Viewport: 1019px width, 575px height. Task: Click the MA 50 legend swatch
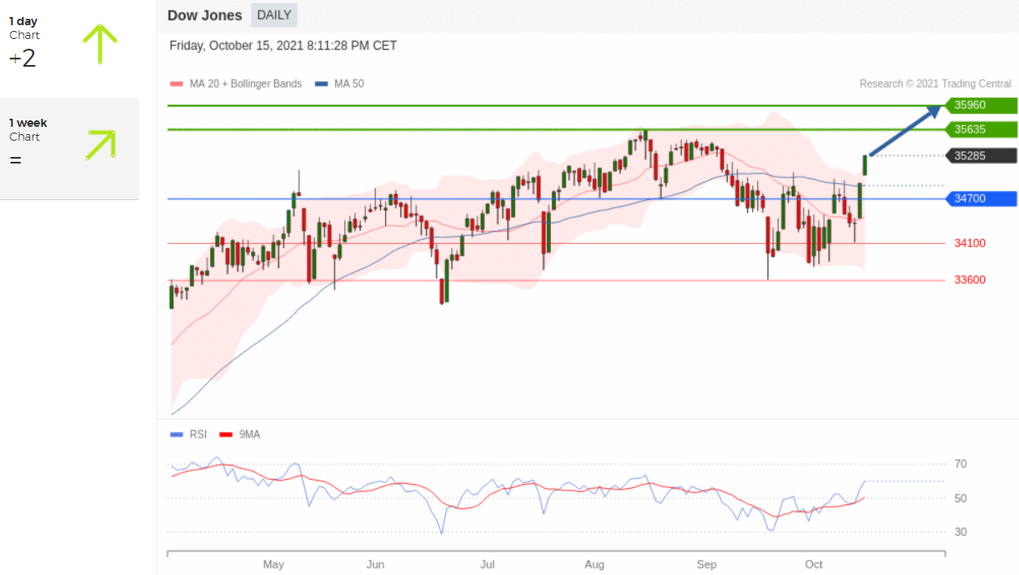tap(320, 84)
